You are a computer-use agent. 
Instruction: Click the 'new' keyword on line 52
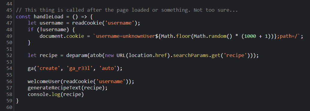pyautogui.click(x=109, y=55)
